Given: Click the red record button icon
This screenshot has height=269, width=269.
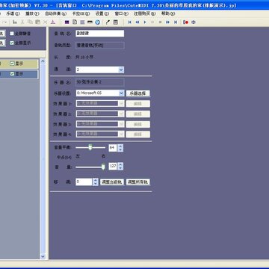Looking at the screenshot, I should tap(185, 22).
